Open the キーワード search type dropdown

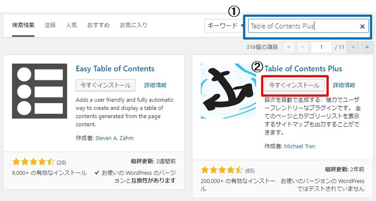pyautogui.click(x=225, y=26)
